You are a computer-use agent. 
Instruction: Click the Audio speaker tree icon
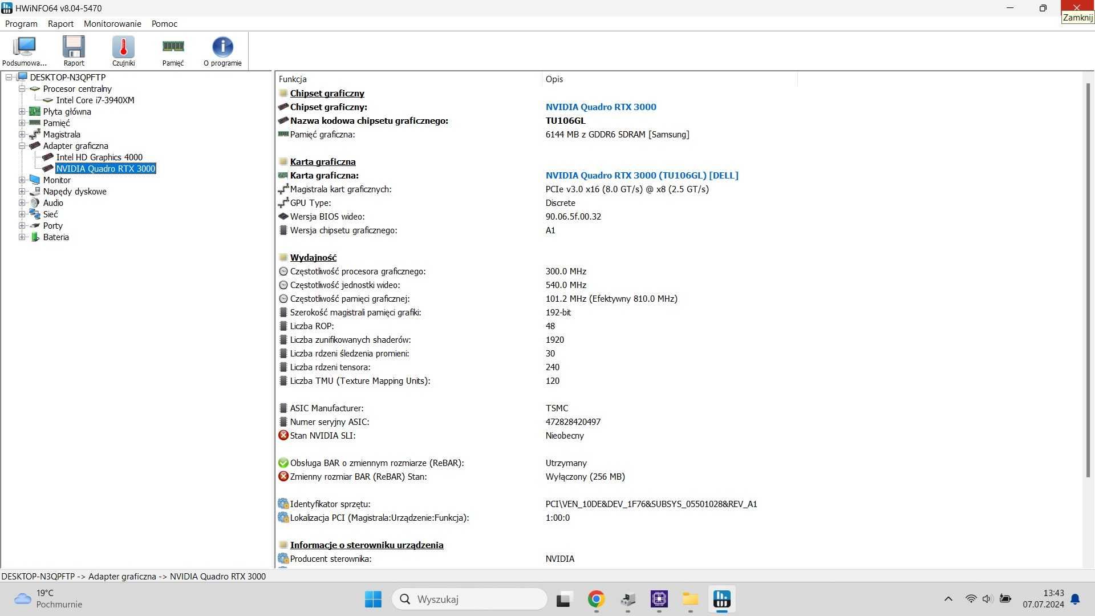35,202
